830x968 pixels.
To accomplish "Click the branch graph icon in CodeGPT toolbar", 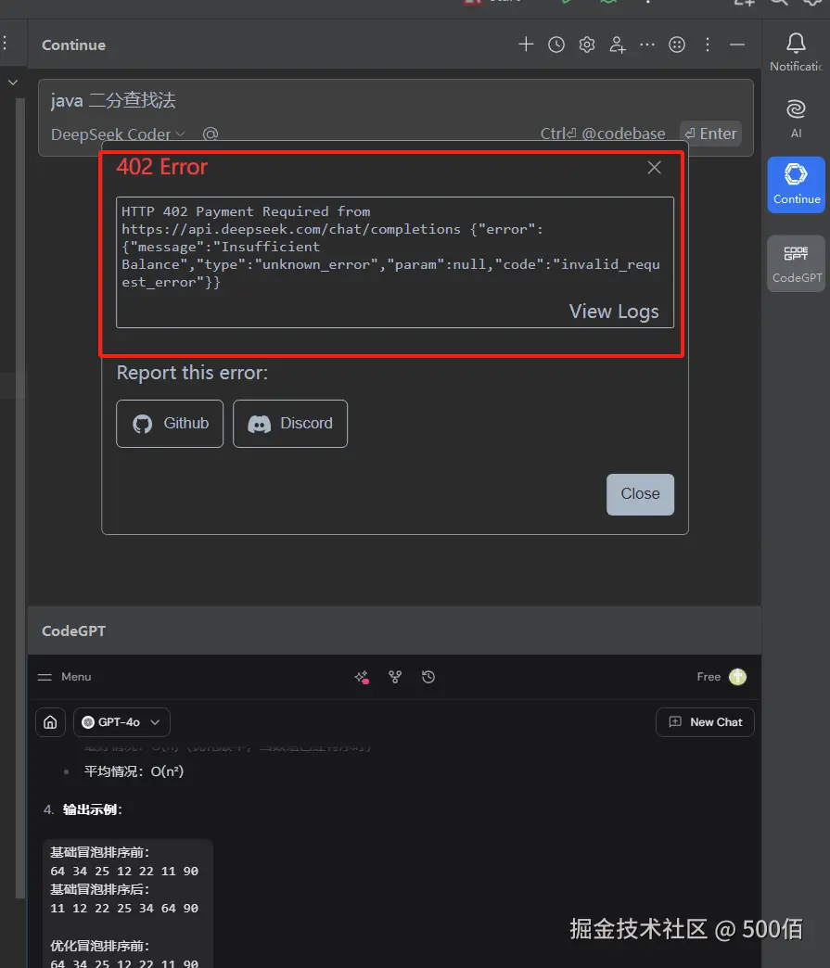I will pos(395,677).
